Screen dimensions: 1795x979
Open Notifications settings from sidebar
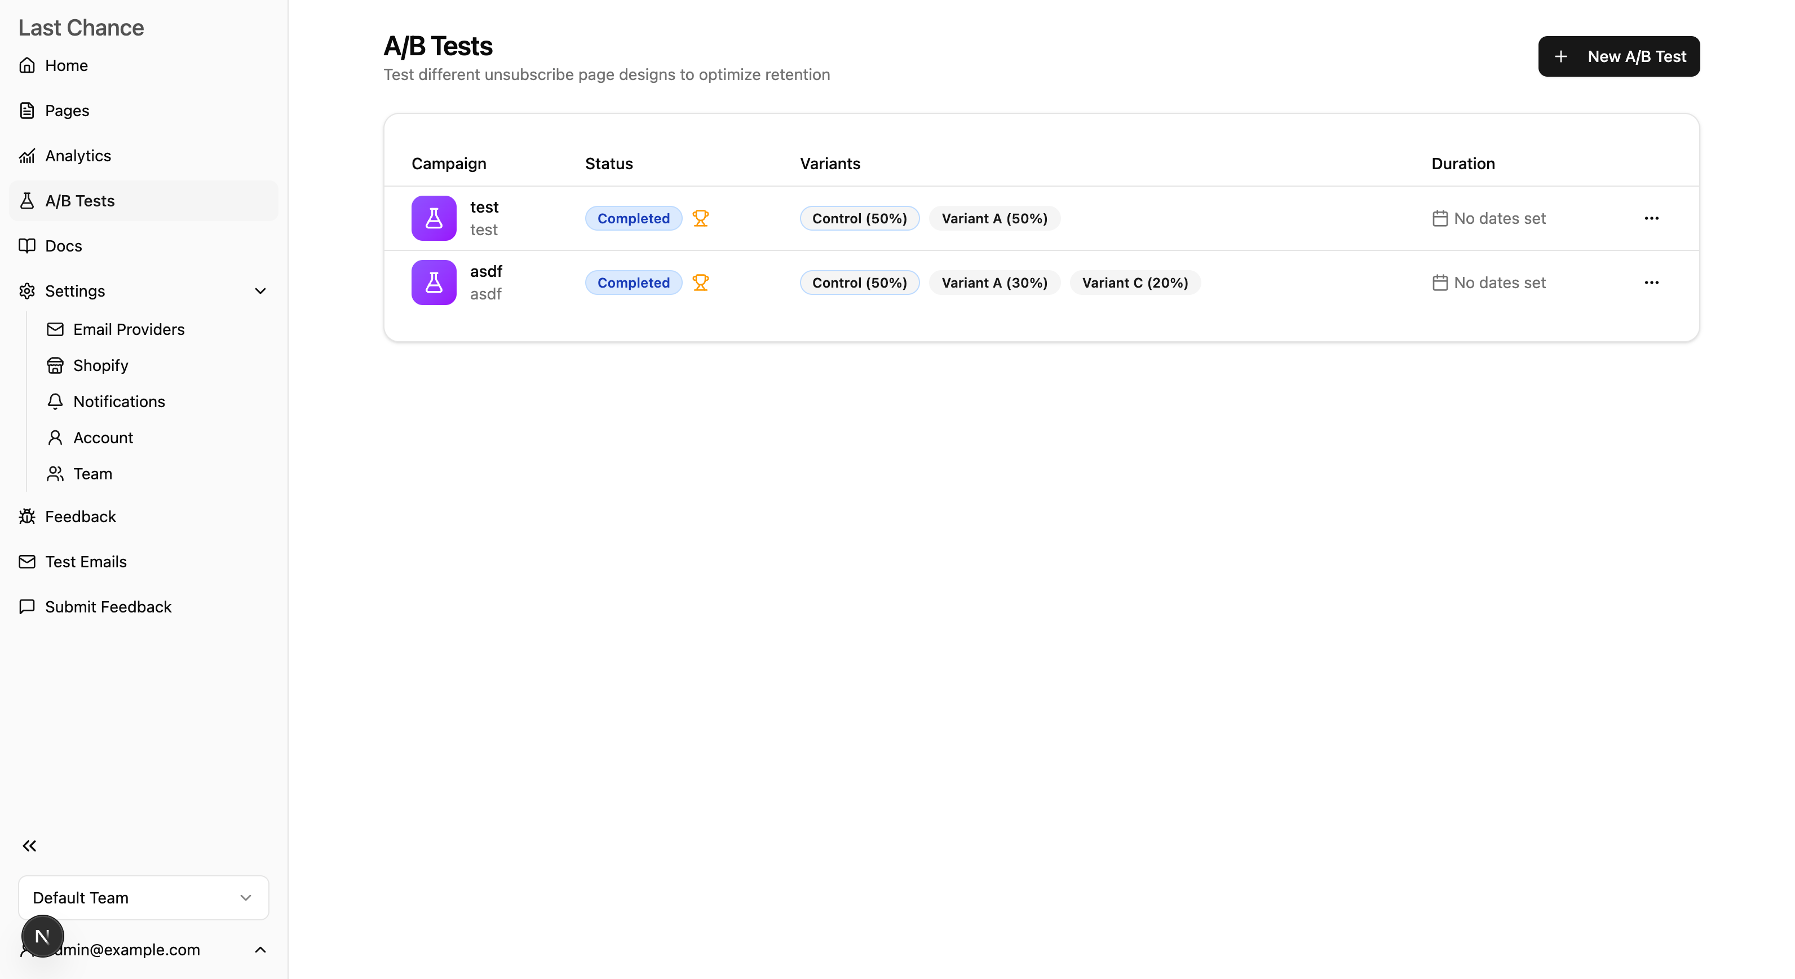pyautogui.click(x=118, y=402)
